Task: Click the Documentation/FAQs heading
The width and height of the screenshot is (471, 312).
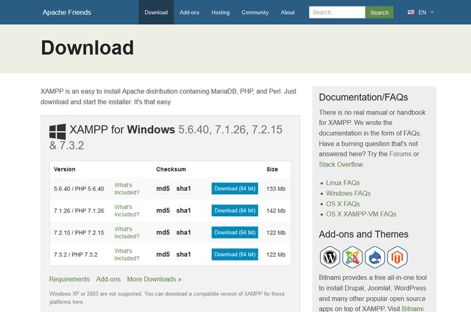Action: click(364, 97)
